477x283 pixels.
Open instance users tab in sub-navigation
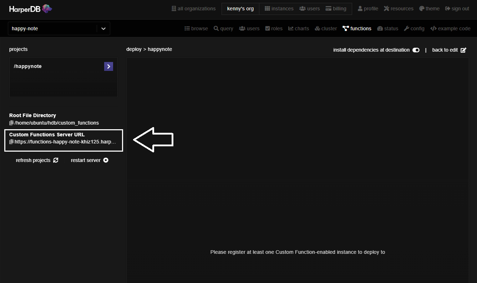tap(249, 28)
